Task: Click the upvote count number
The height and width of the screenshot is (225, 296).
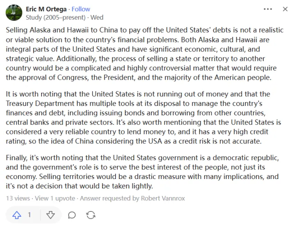Action: point(29,215)
